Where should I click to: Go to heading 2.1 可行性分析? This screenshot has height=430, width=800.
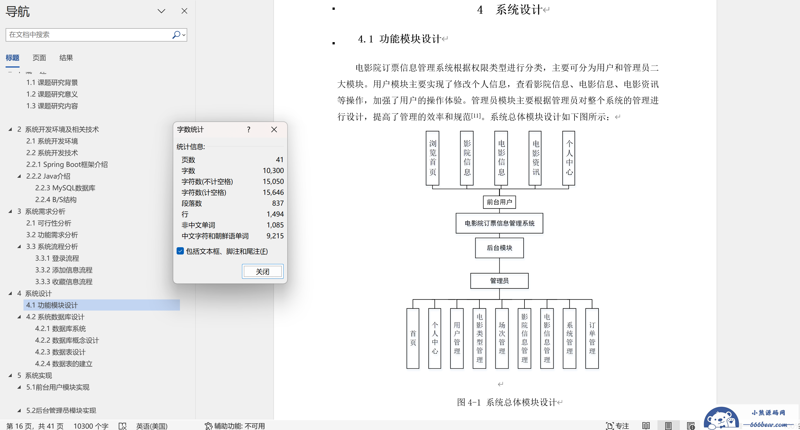coord(48,223)
